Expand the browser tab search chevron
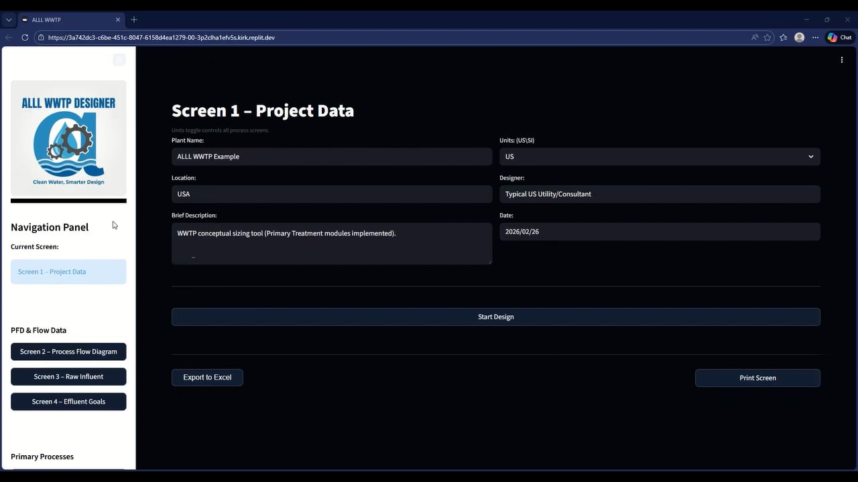This screenshot has height=482, width=858. tap(9, 19)
